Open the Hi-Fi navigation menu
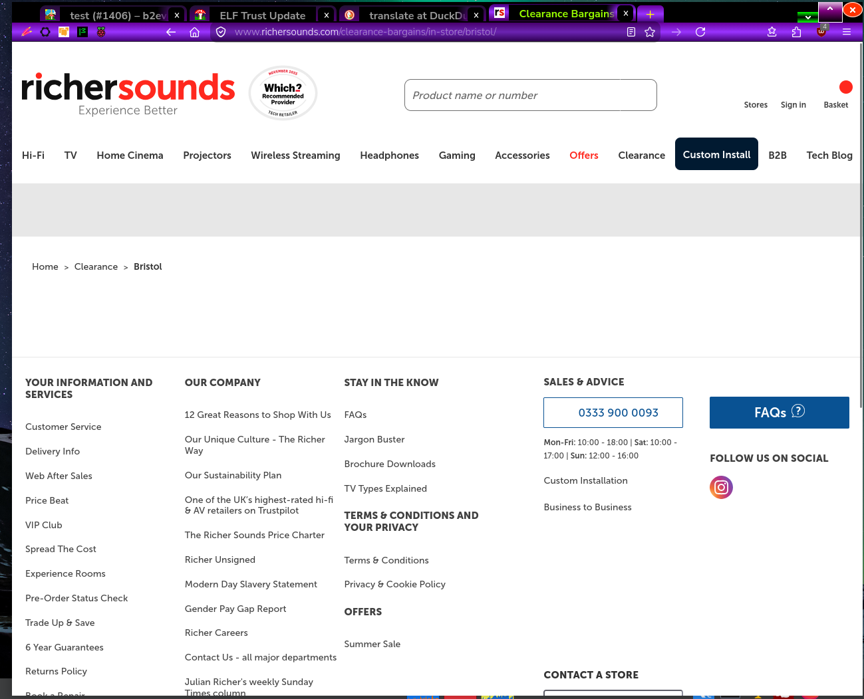 pyautogui.click(x=33, y=155)
